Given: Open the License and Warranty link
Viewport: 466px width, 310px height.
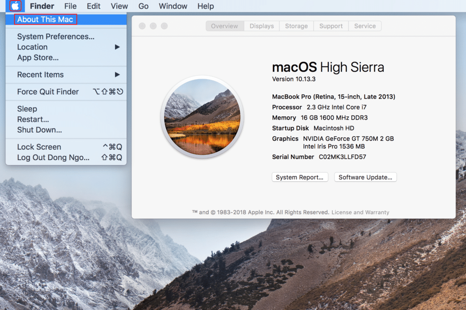Looking at the screenshot, I should (x=360, y=212).
